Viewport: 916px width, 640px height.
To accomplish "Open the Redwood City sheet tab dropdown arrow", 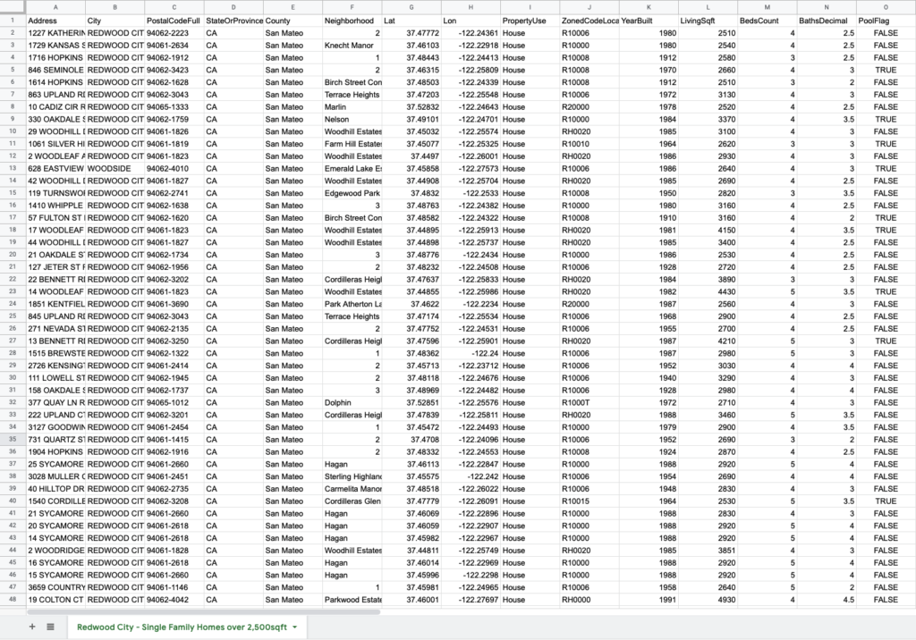I will tap(294, 627).
